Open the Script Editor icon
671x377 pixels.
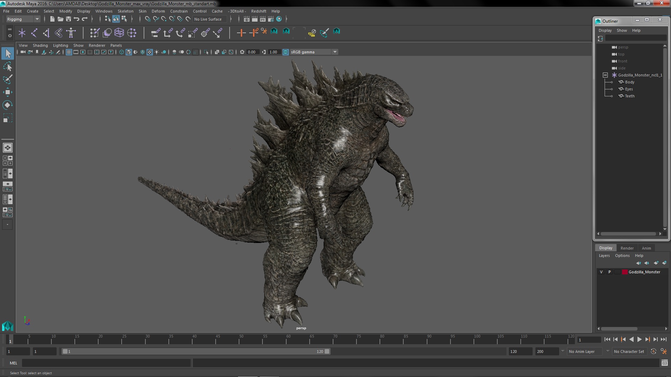665,363
